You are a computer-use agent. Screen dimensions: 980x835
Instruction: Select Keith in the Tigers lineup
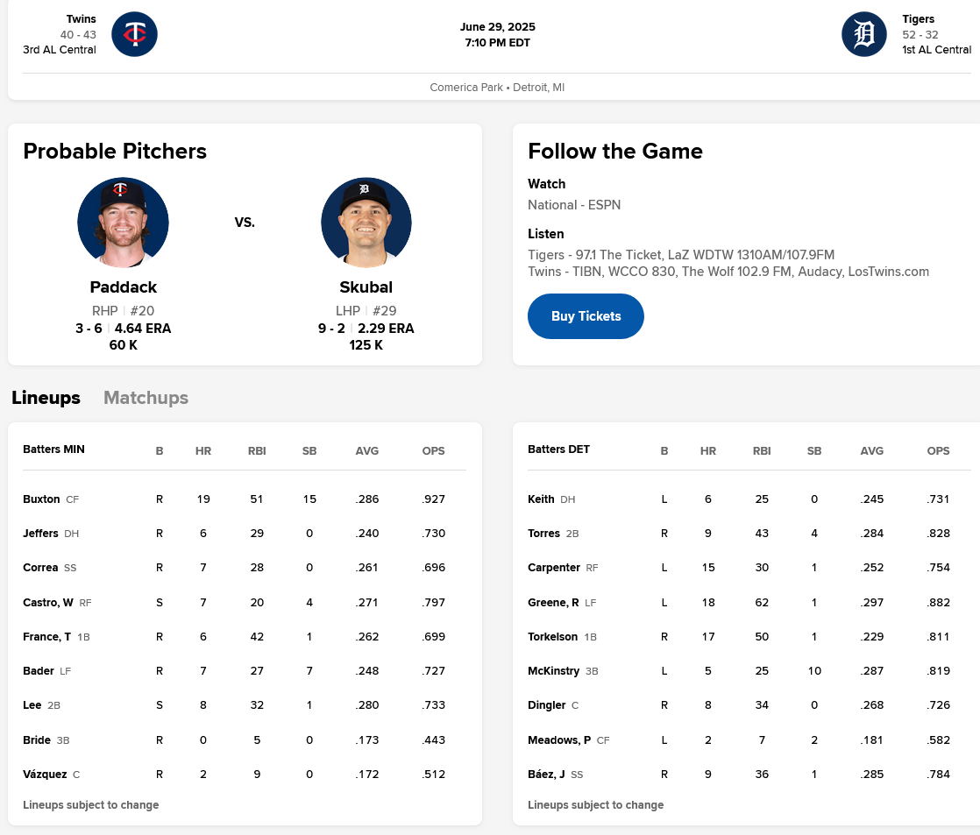(542, 499)
